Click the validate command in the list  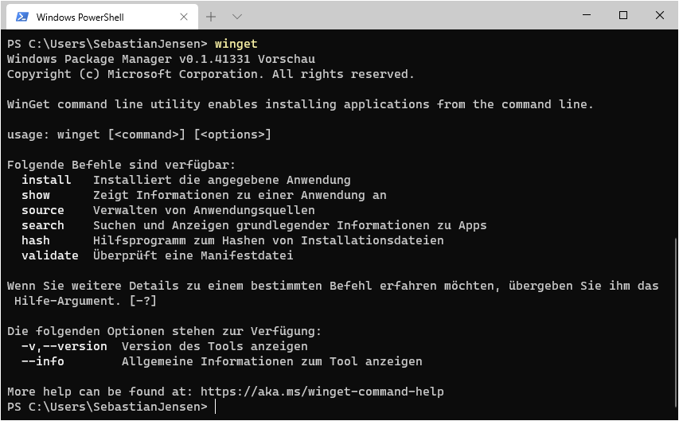(x=50, y=255)
